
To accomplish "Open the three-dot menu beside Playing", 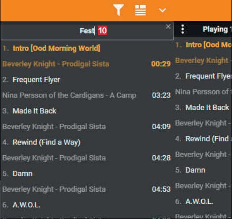I will (x=183, y=29).
